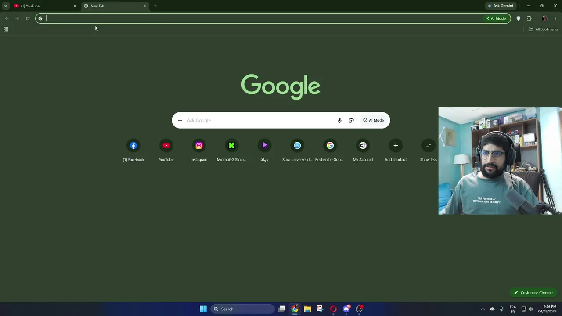Click the Ask Gemini button
This screenshot has height=316, width=562.
pyautogui.click(x=500, y=6)
